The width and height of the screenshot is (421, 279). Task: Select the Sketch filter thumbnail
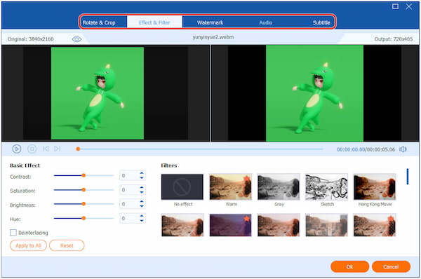click(x=326, y=187)
